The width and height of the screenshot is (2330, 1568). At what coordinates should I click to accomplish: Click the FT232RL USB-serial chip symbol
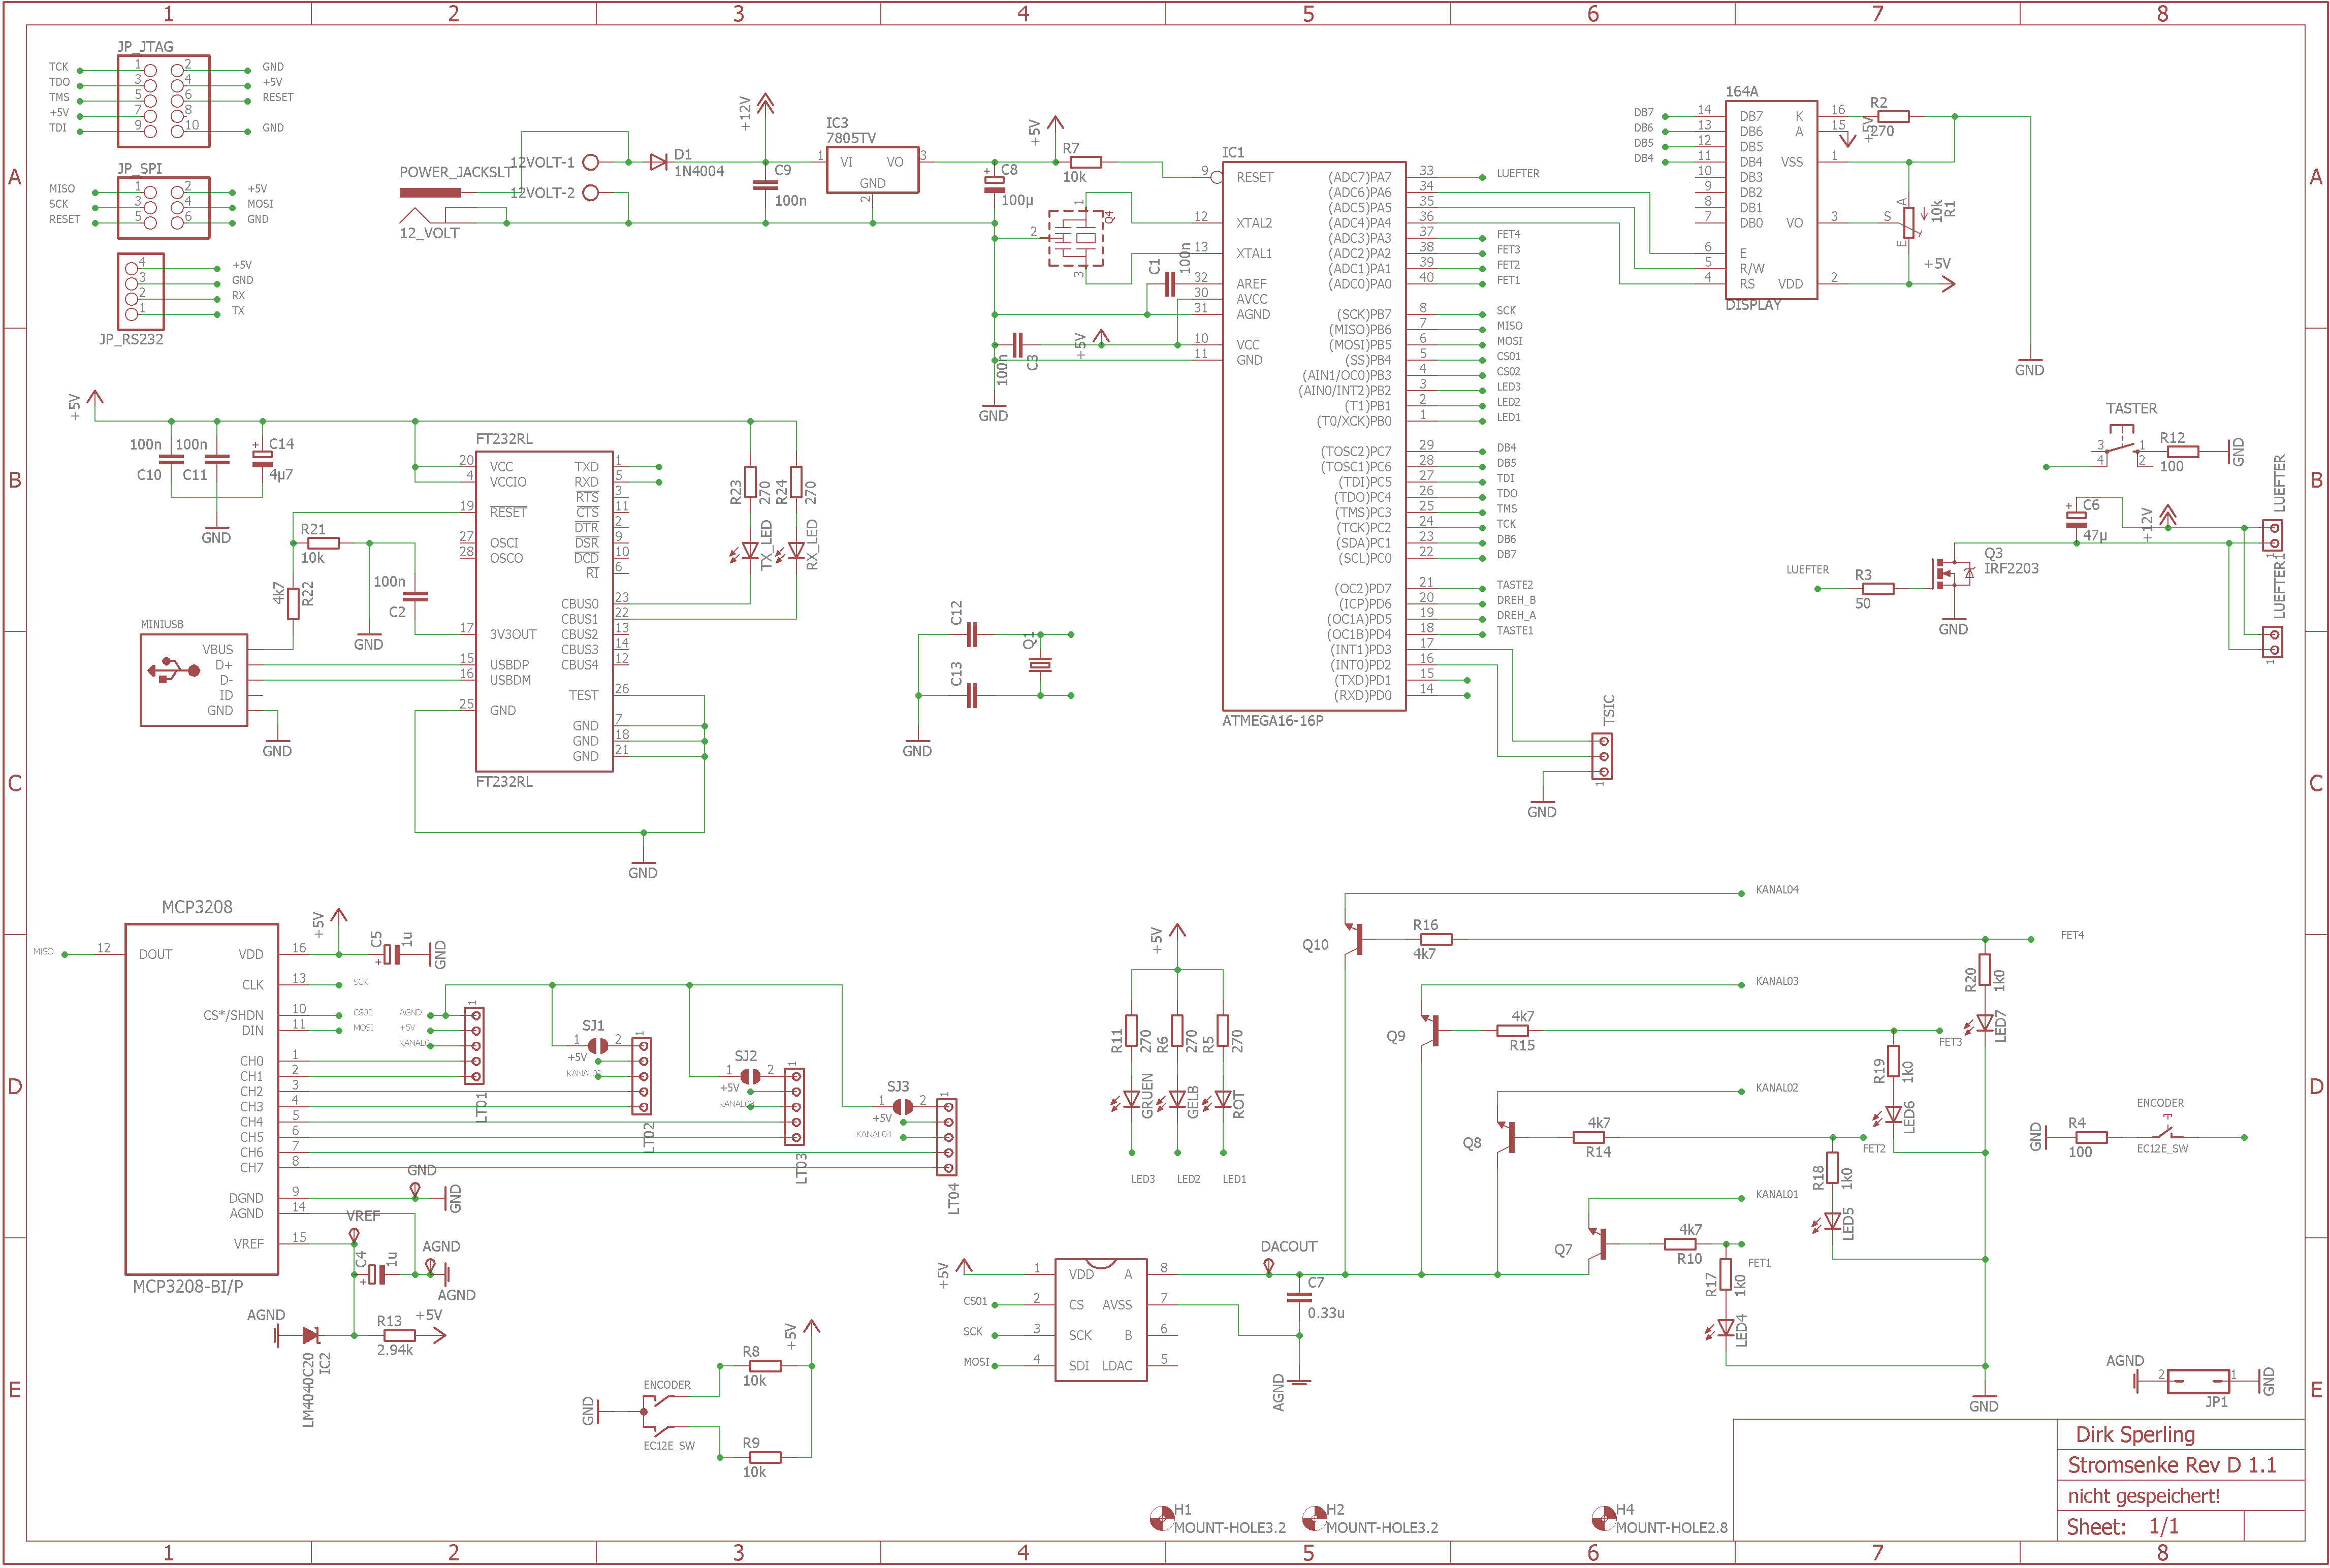pyautogui.click(x=544, y=610)
